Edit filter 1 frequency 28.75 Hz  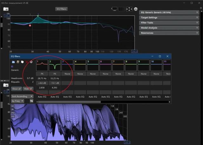pos(42,78)
